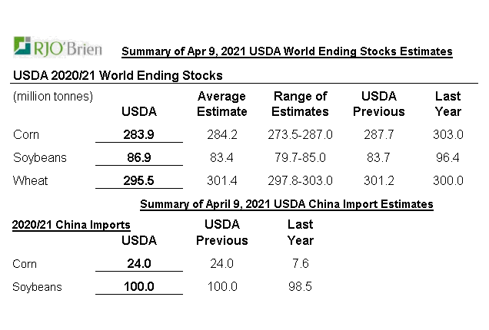Select the corn range 273.5-287.0 cell
Viewport: 489px width, 330px height.
[300, 134]
